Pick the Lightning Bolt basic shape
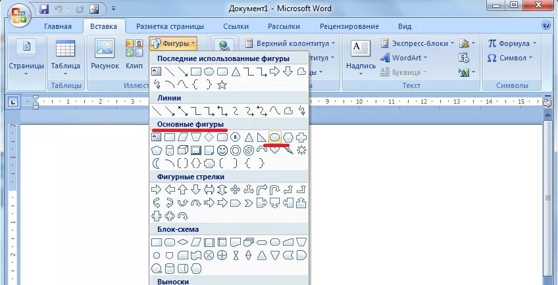Image resolution: width=558 pixels, height=285 pixels. 289,152
